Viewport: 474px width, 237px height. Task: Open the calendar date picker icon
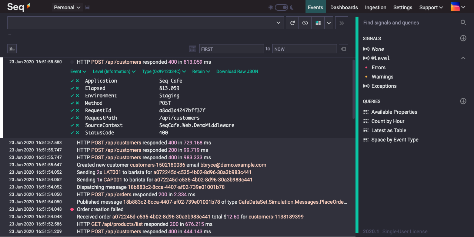(x=193, y=49)
